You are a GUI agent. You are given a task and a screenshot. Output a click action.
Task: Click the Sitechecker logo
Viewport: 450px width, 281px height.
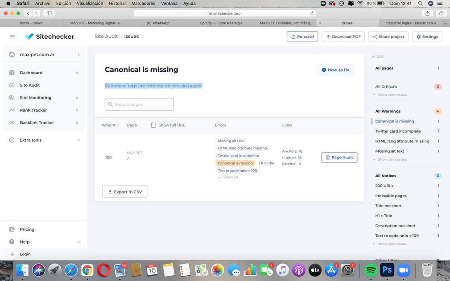click(50, 37)
